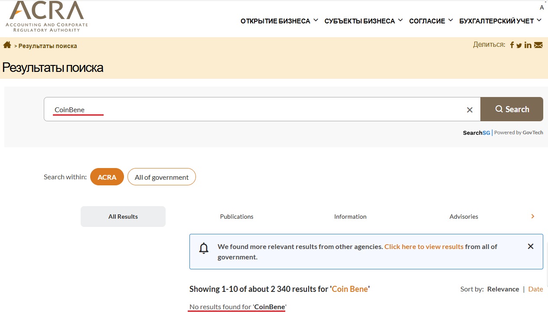Show more result tabs with arrow
548x317 pixels.
tap(533, 216)
